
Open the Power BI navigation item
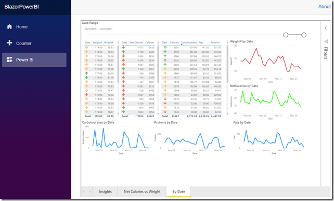click(34, 60)
